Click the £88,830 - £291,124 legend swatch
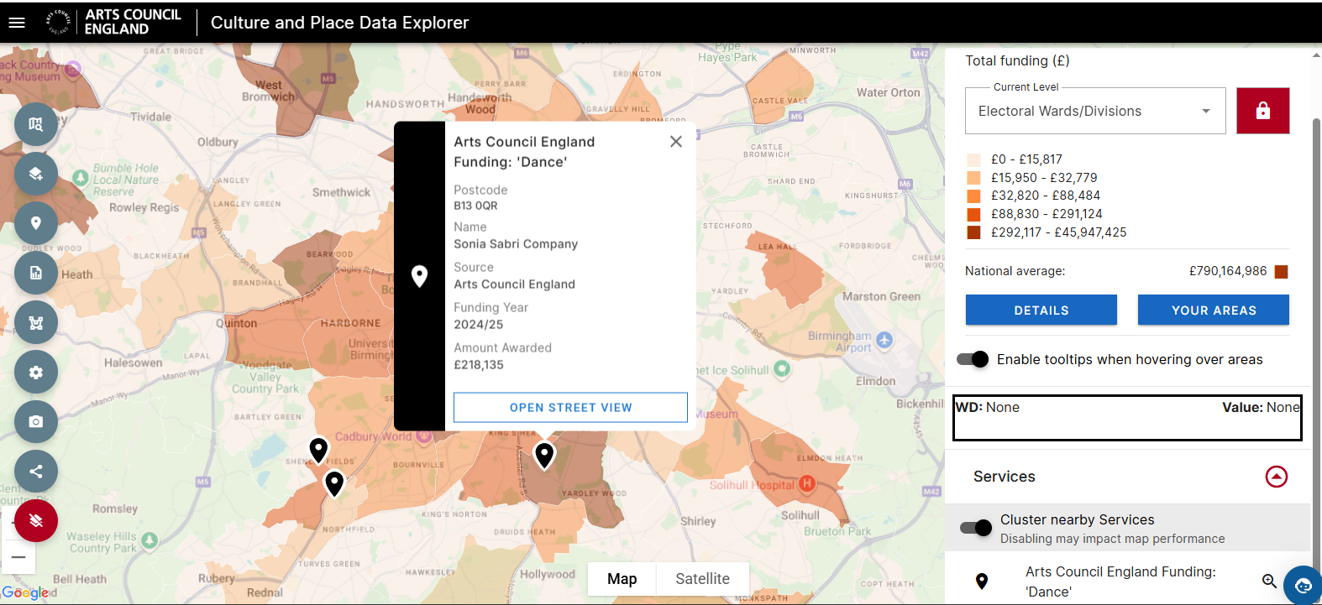This screenshot has height=605, width=1322. (x=973, y=214)
